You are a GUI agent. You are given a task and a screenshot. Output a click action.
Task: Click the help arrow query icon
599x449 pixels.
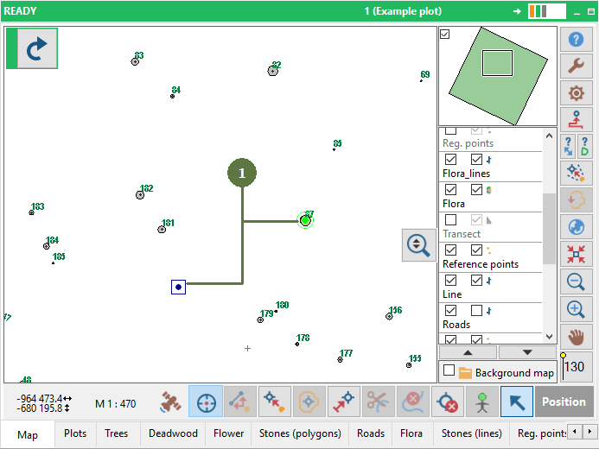pos(568,146)
